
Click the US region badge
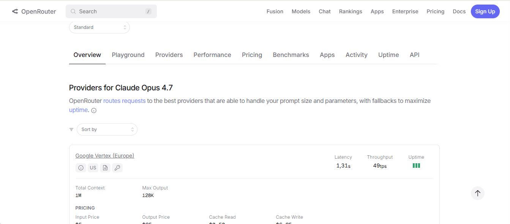pos(93,167)
